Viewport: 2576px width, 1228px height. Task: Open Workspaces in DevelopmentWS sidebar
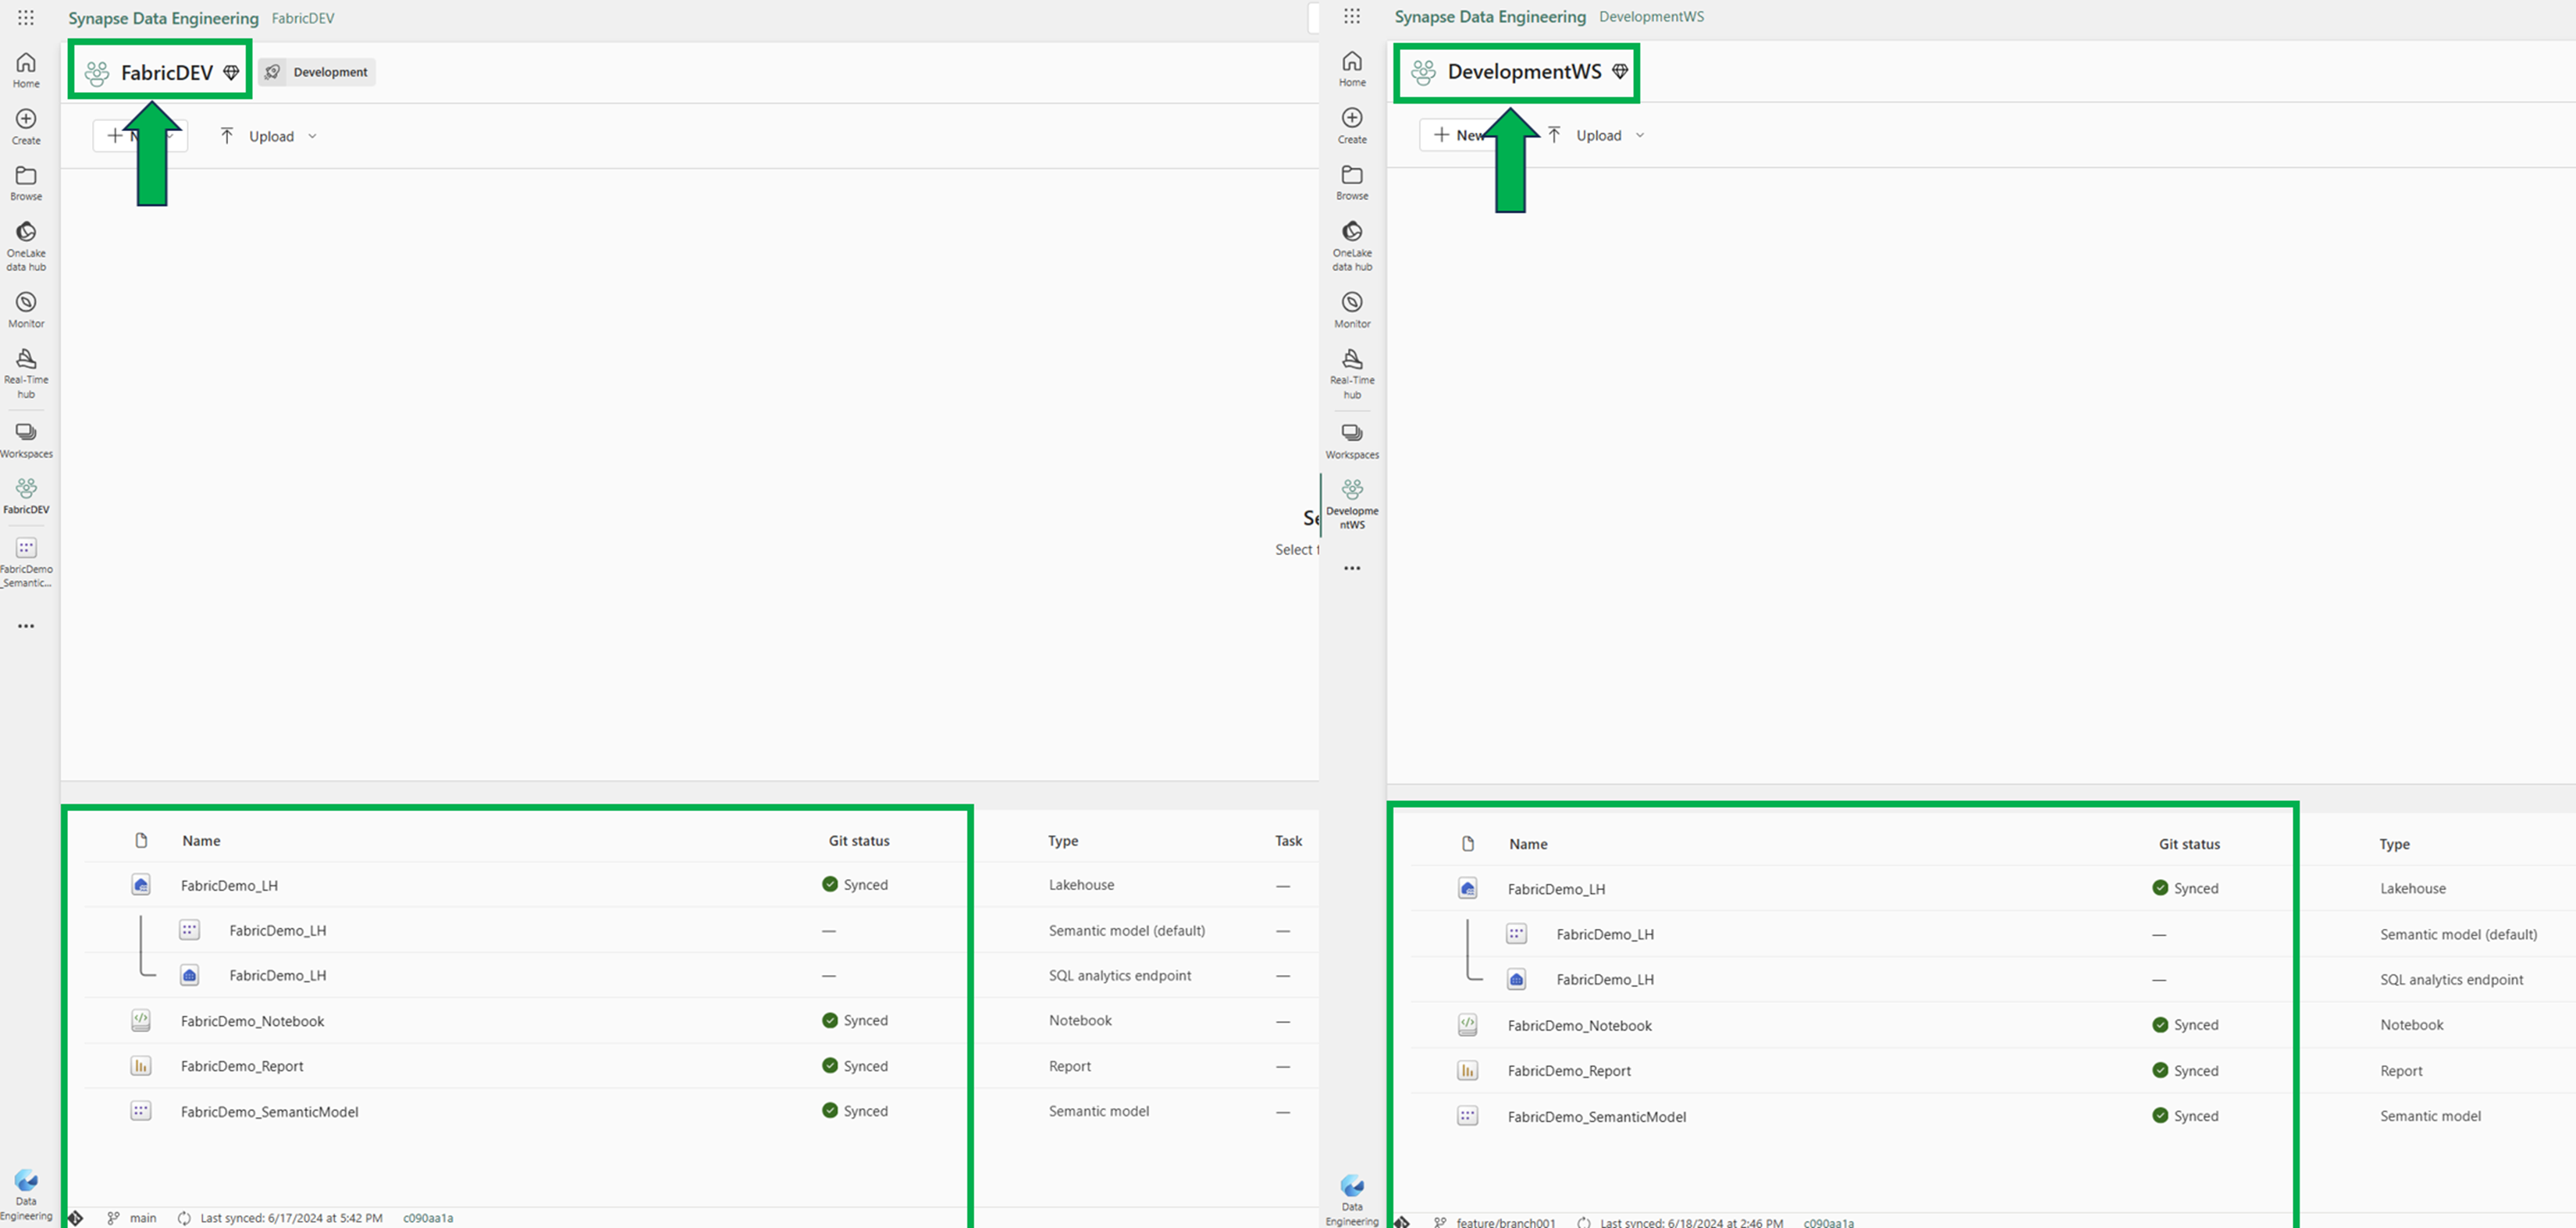[1352, 441]
